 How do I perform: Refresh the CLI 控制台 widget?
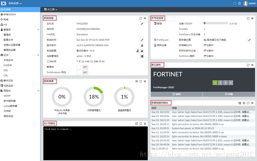[140, 123]
